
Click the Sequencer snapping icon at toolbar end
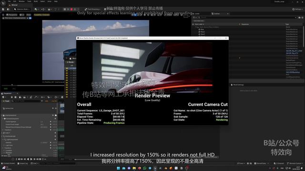(62, 97)
